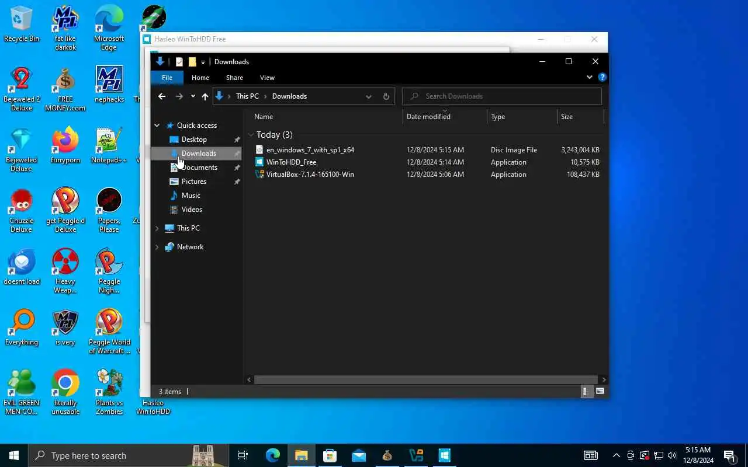The width and height of the screenshot is (748, 467).
Task: Open the Microsoft Store taskbar icon
Action: [330, 455]
